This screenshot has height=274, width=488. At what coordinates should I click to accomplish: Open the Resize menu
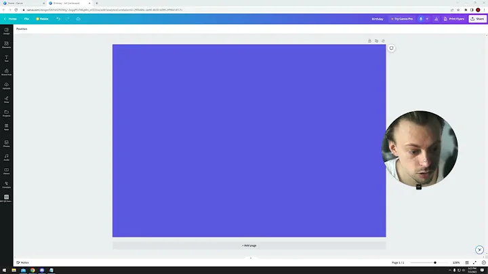tap(42, 19)
